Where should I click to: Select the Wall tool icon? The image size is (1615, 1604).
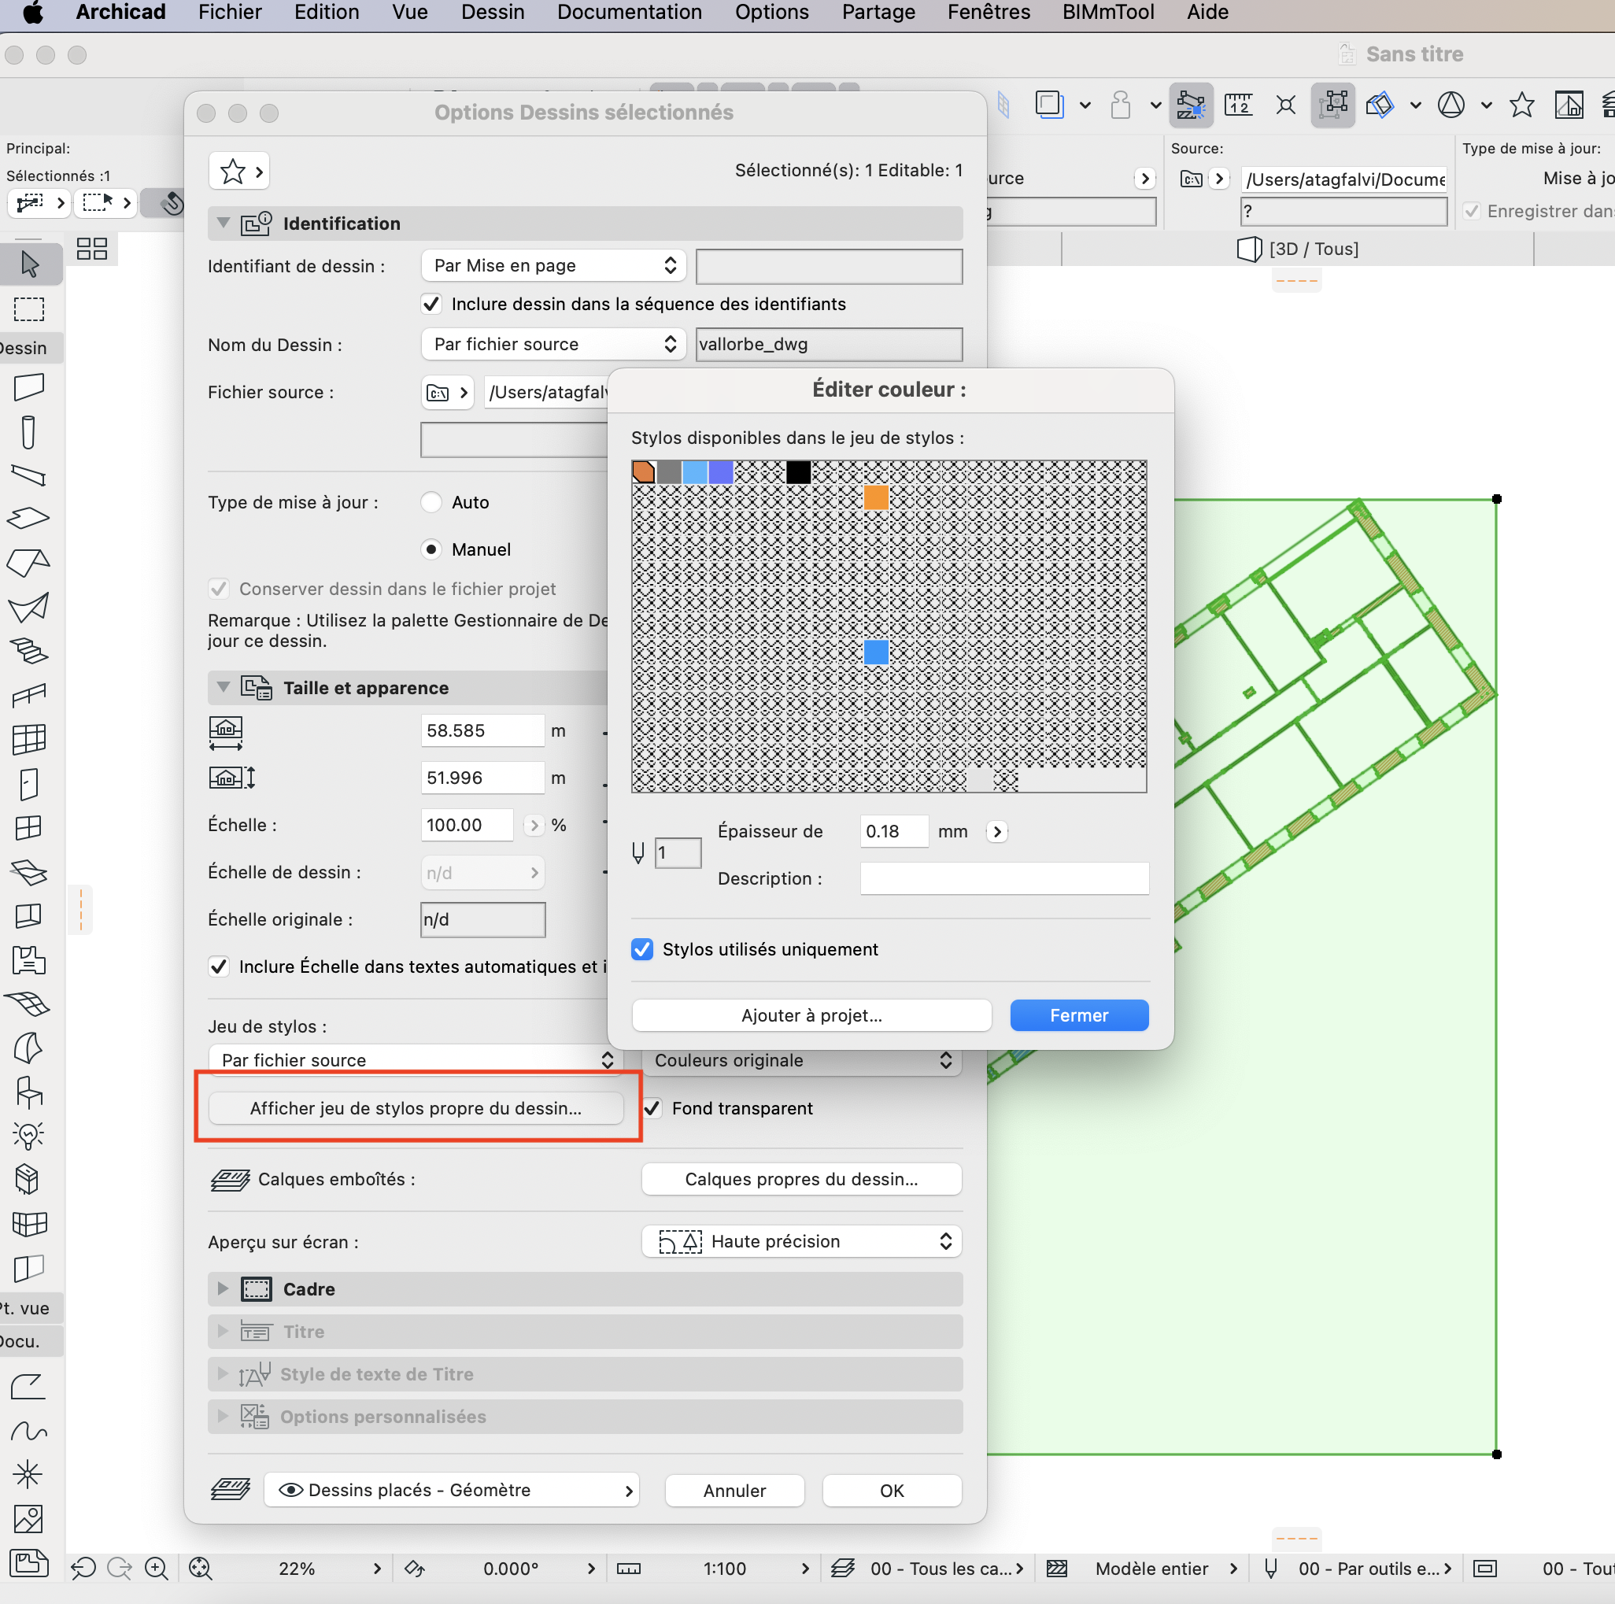click(29, 388)
